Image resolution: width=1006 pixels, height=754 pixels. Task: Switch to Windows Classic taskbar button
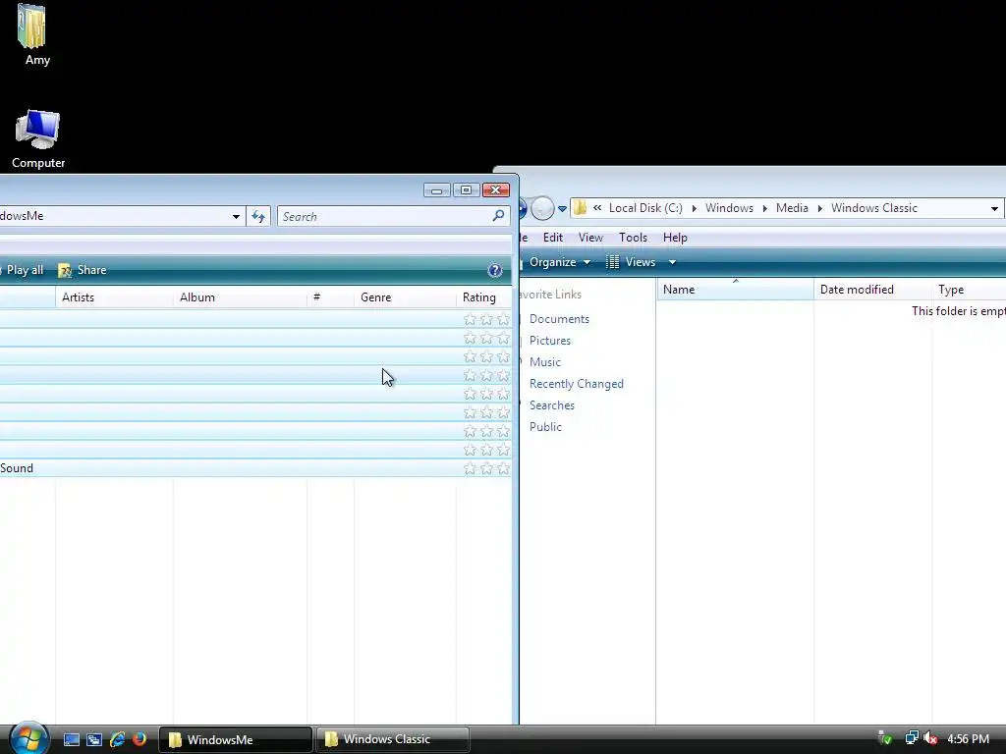393,739
